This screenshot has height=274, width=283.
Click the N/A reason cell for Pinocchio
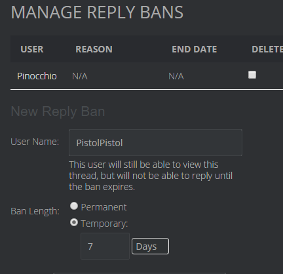80,76
